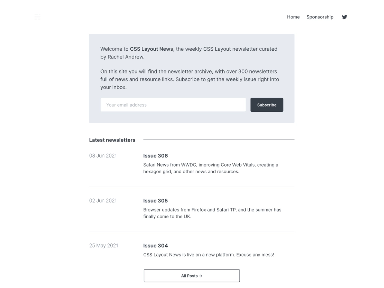Click the 'All Posts →' button
This screenshot has height=288, width=384.
click(192, 276)
